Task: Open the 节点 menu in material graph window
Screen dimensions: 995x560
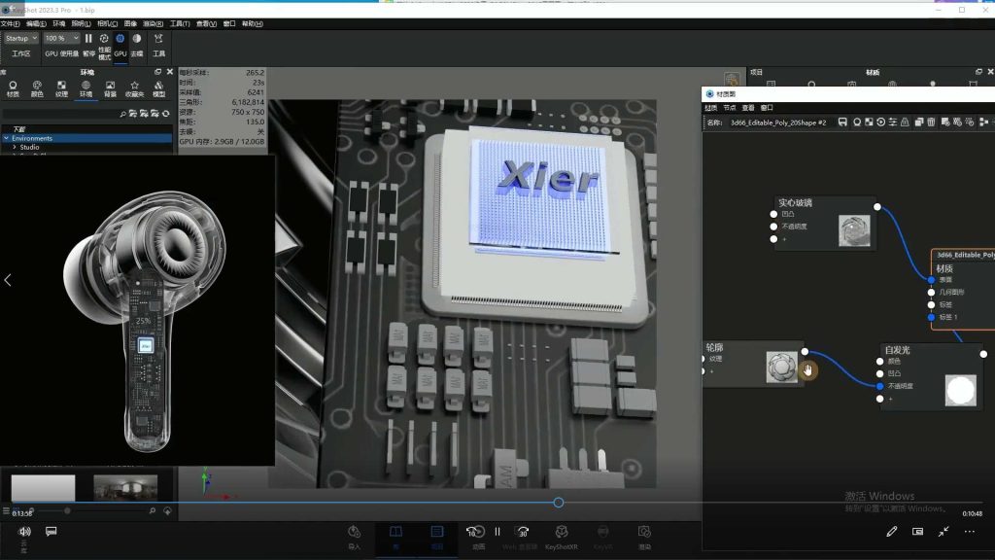Action: pos(729,108)
